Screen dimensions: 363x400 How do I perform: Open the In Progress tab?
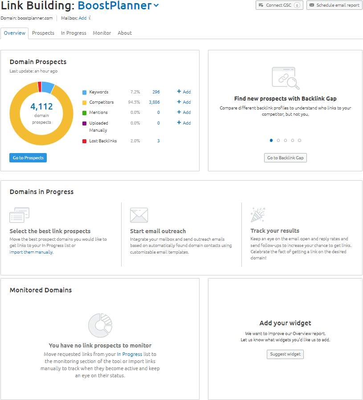pos(73,33)
